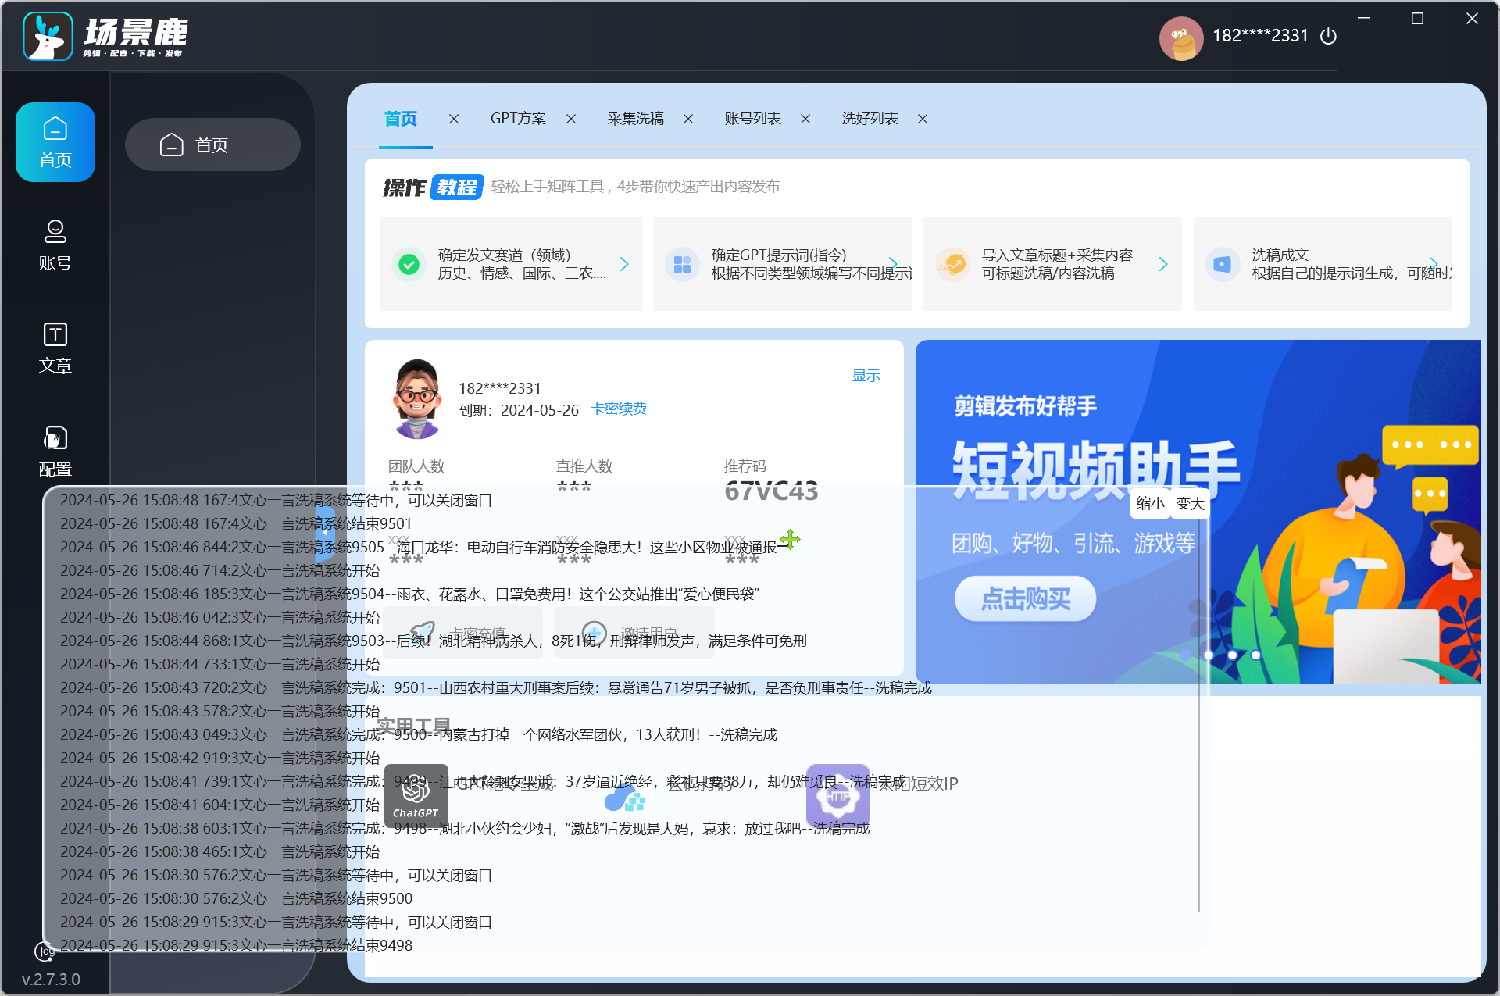Viewport: 1500px width, 996px height.
Task: Click the plus 邀请用户 icon
Action: (595, 632)
